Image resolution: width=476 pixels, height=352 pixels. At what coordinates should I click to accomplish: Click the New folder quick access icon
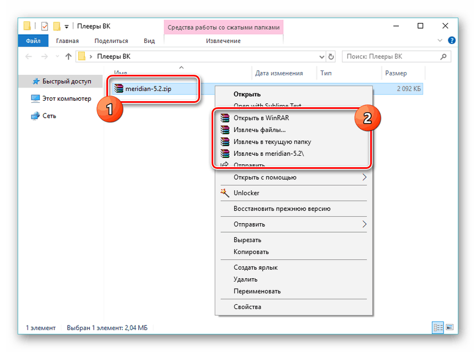tap(57, 26)
